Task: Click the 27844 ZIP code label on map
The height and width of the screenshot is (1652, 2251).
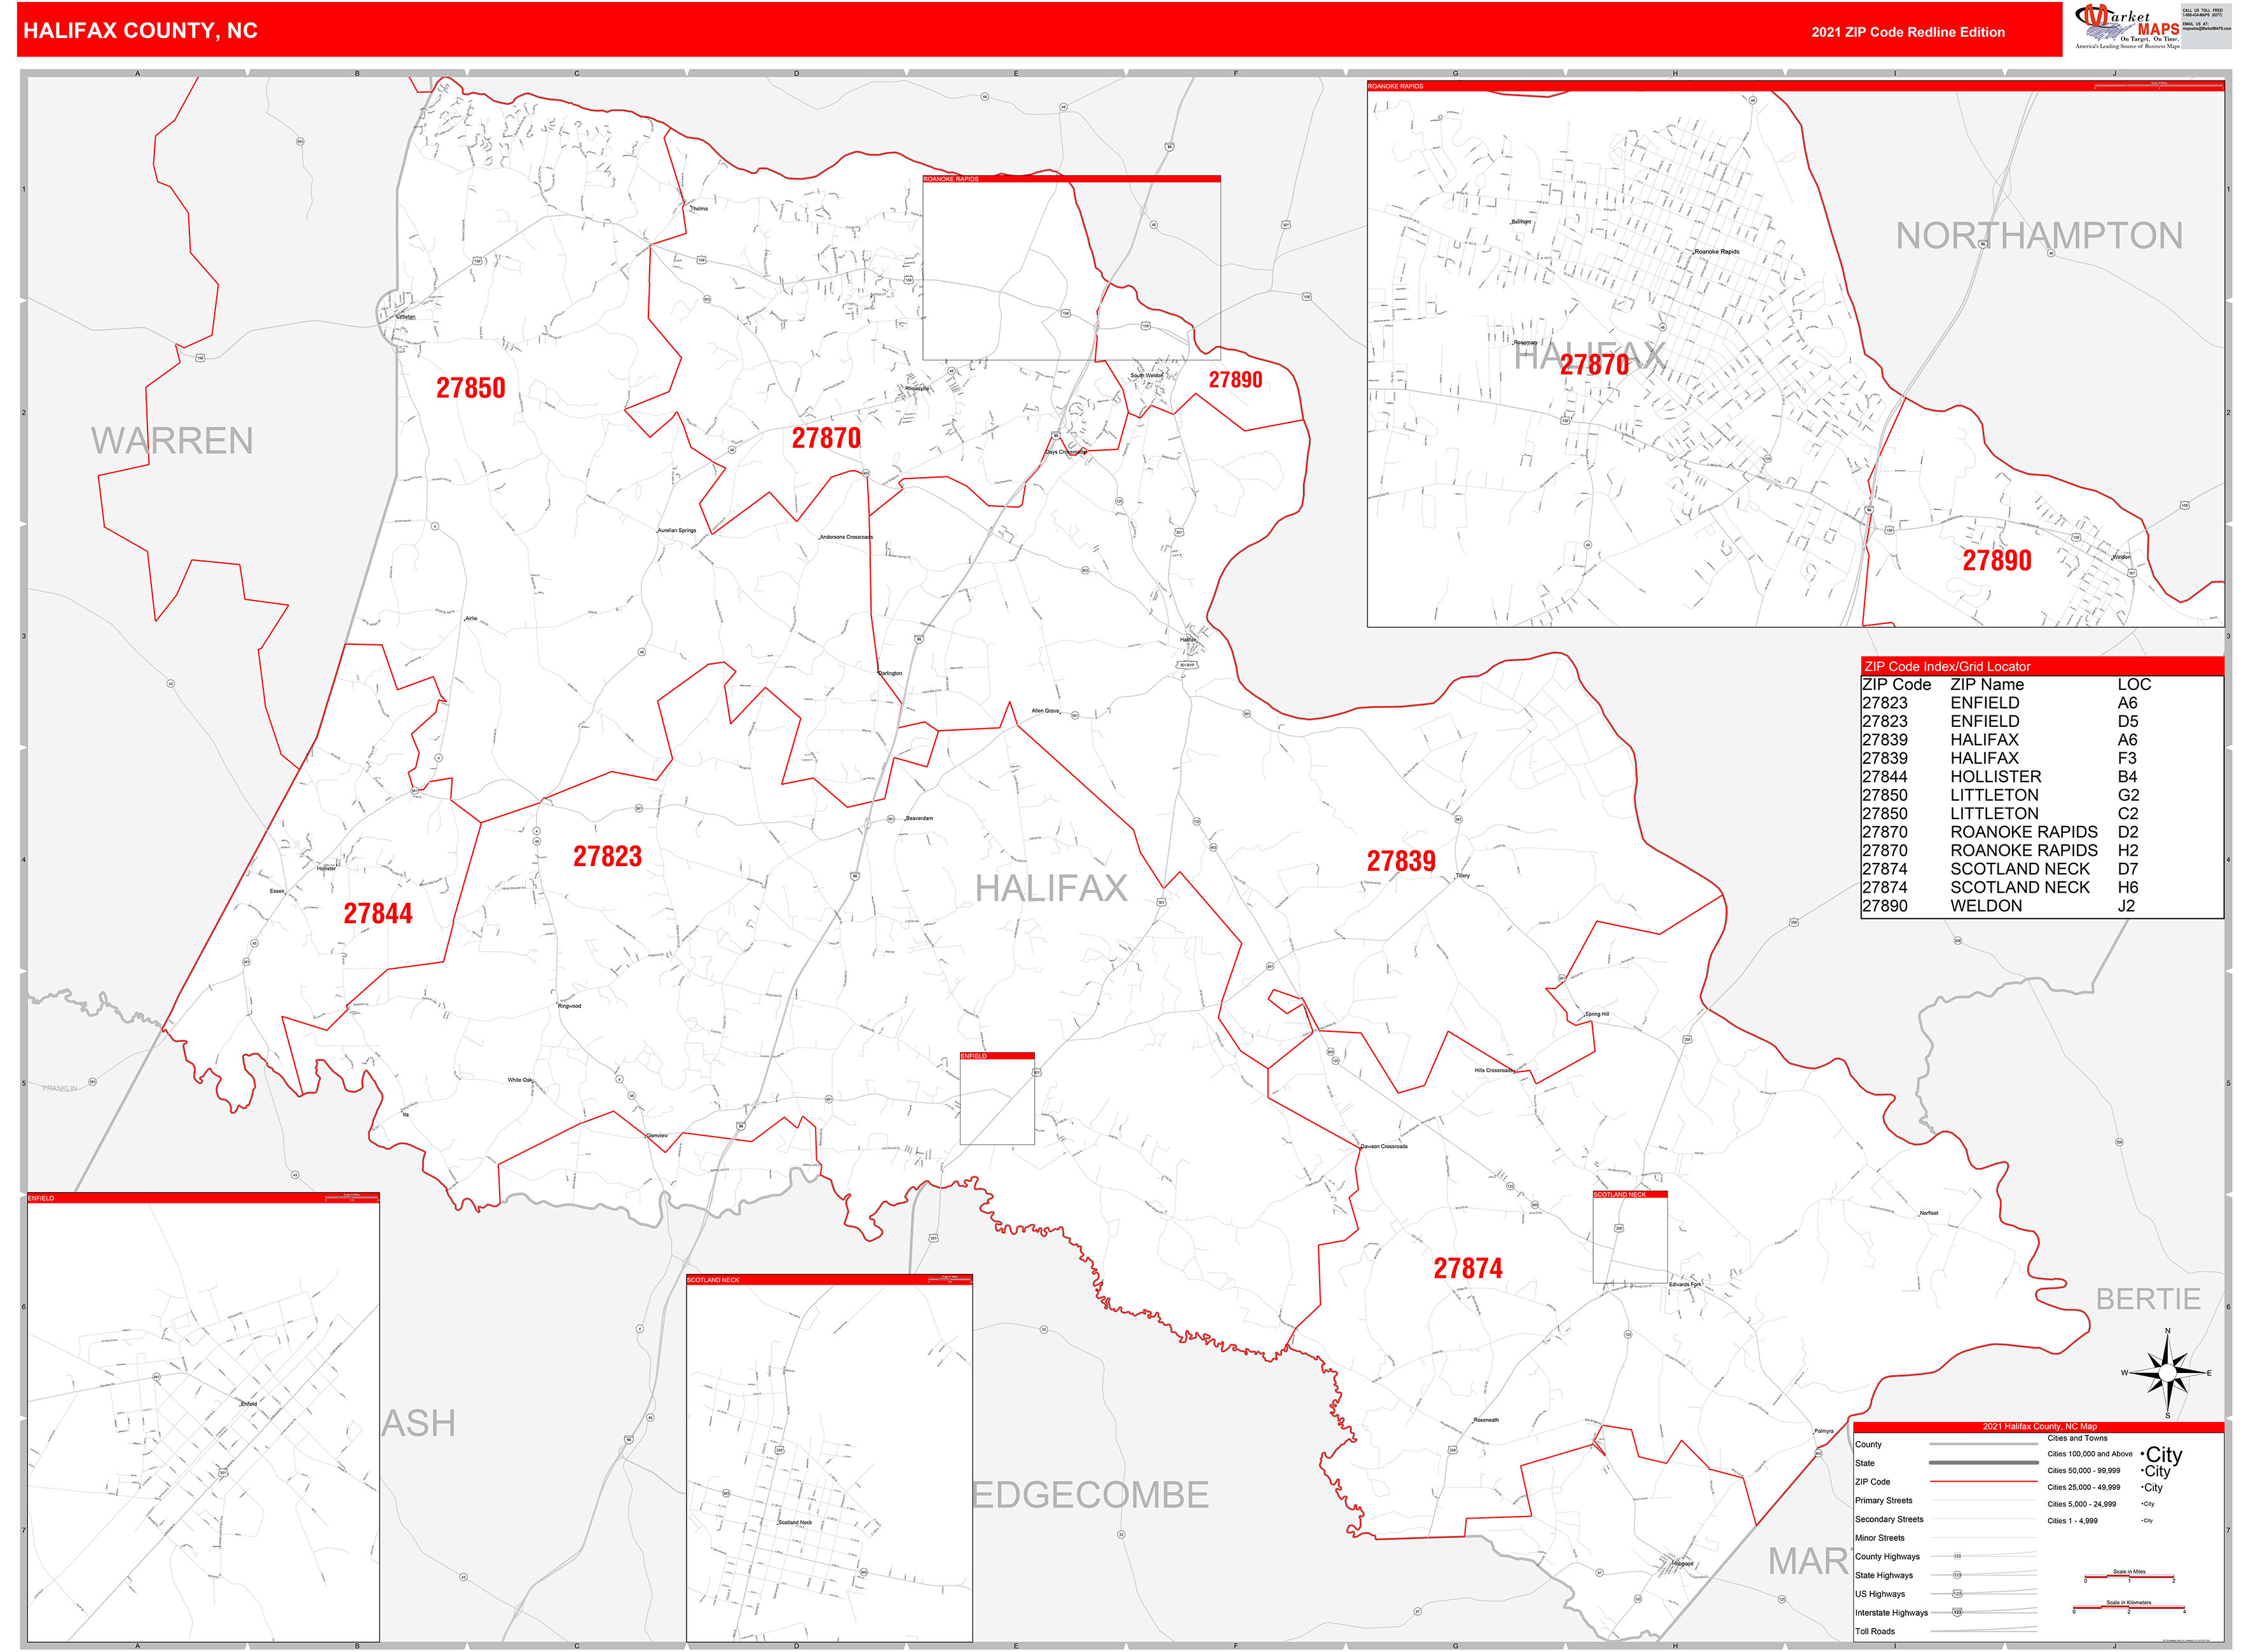Action: [x=378, y=912]
